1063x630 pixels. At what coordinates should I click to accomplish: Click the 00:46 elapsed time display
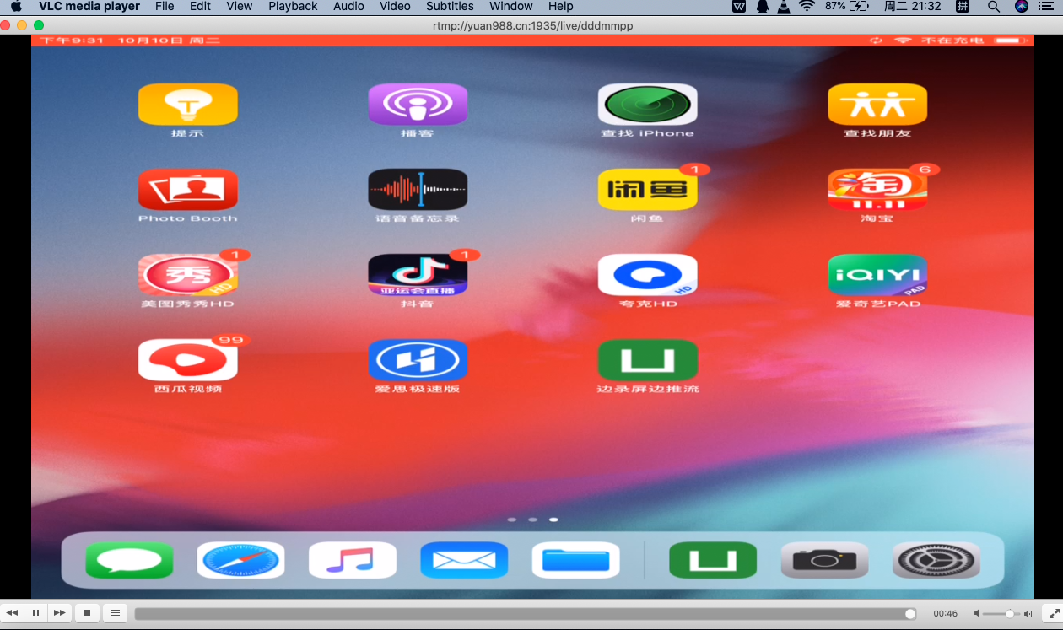click(945, 614)
